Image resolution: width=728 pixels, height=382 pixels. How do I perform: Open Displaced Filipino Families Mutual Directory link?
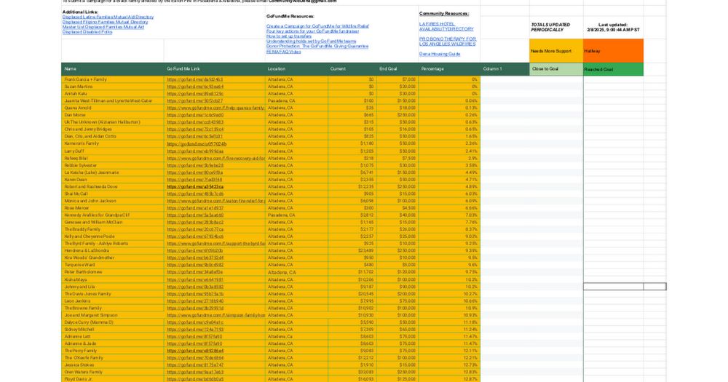[105, 23]
